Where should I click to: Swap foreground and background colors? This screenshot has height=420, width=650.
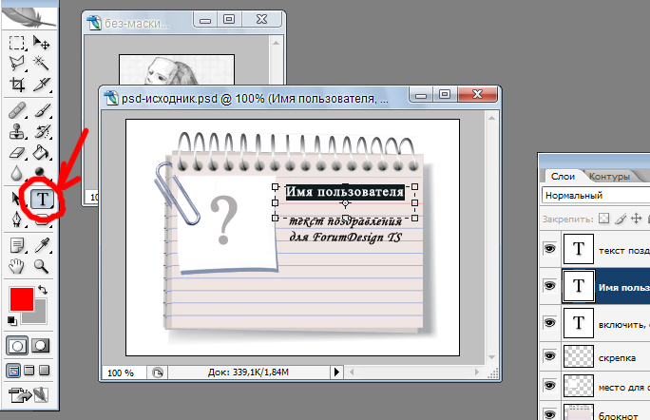point(42,290)
